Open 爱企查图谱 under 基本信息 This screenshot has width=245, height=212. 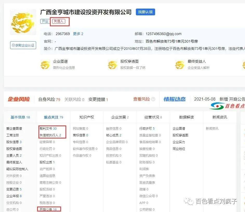14,129
